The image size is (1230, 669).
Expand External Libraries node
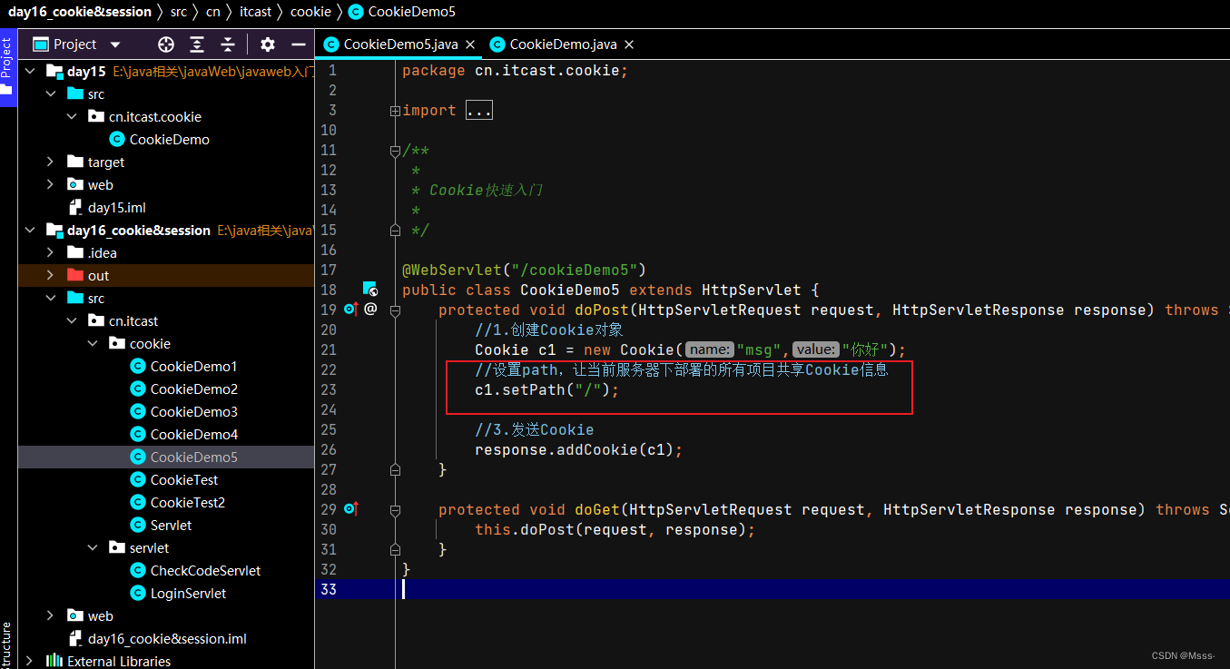tap(30, 661)
